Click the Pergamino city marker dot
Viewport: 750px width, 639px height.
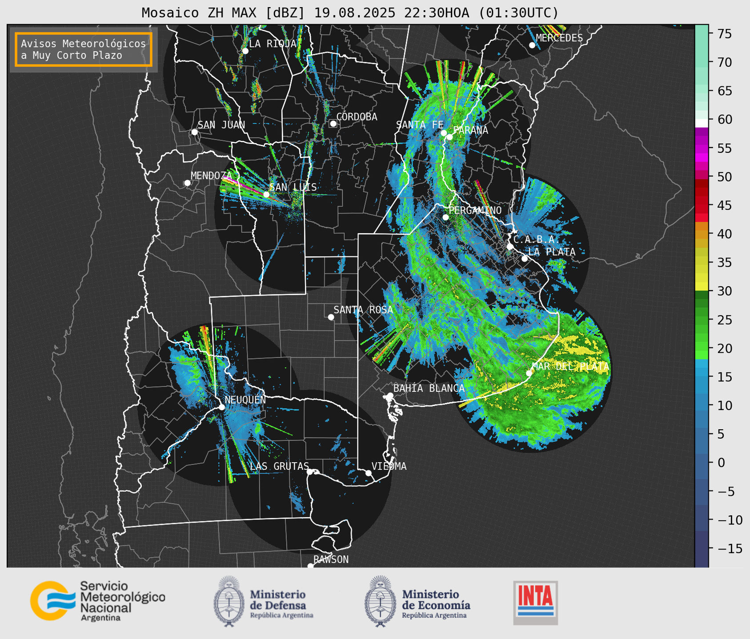tap(445, 217)
